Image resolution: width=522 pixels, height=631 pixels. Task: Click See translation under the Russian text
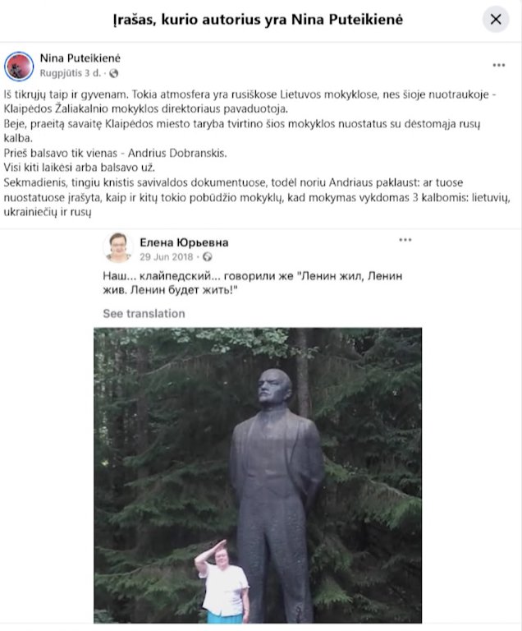coord(144,314)
